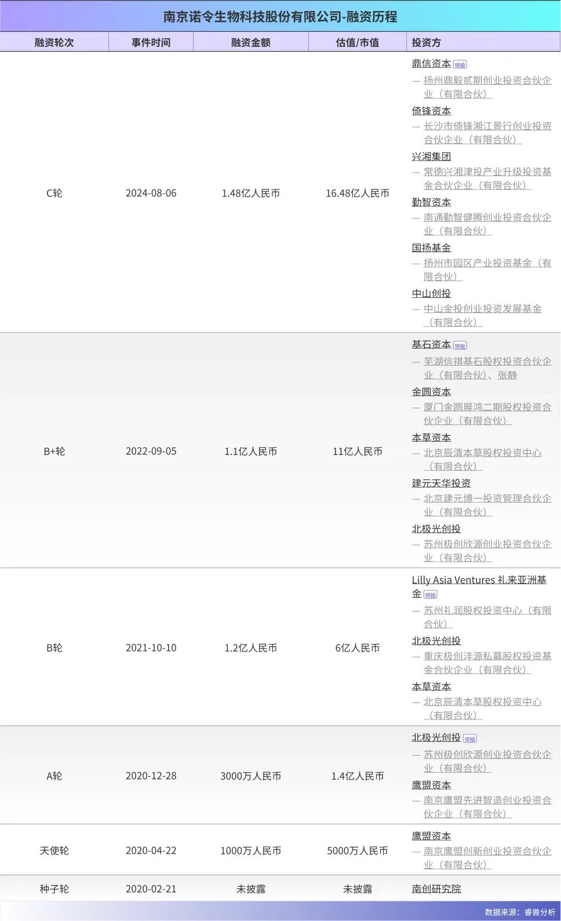Open the 鼎信资本 investor link
The height and width of the screenshot is (921, 561).
click(x=431, y=64)
